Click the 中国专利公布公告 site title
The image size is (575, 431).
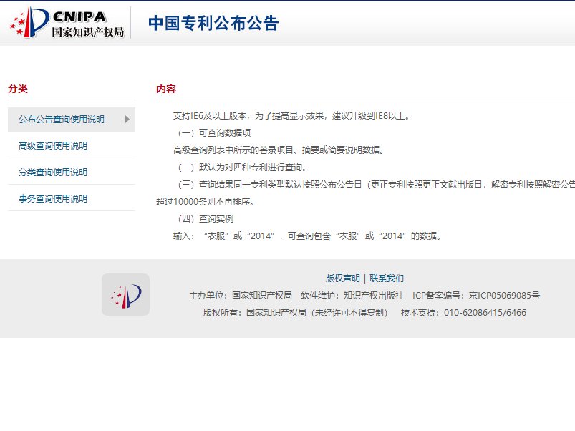pyautogui.click(x=213, y=23)
